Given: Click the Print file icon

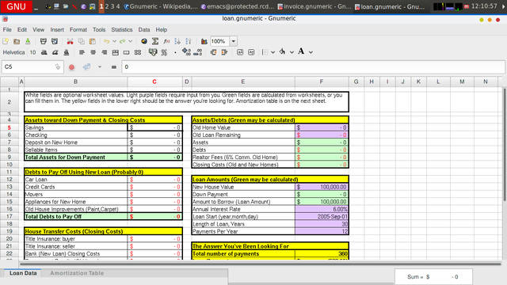Looking at the screenshot, I should point(44,41).
